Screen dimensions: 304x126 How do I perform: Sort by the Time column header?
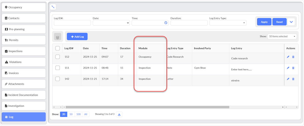coord(104,48)
